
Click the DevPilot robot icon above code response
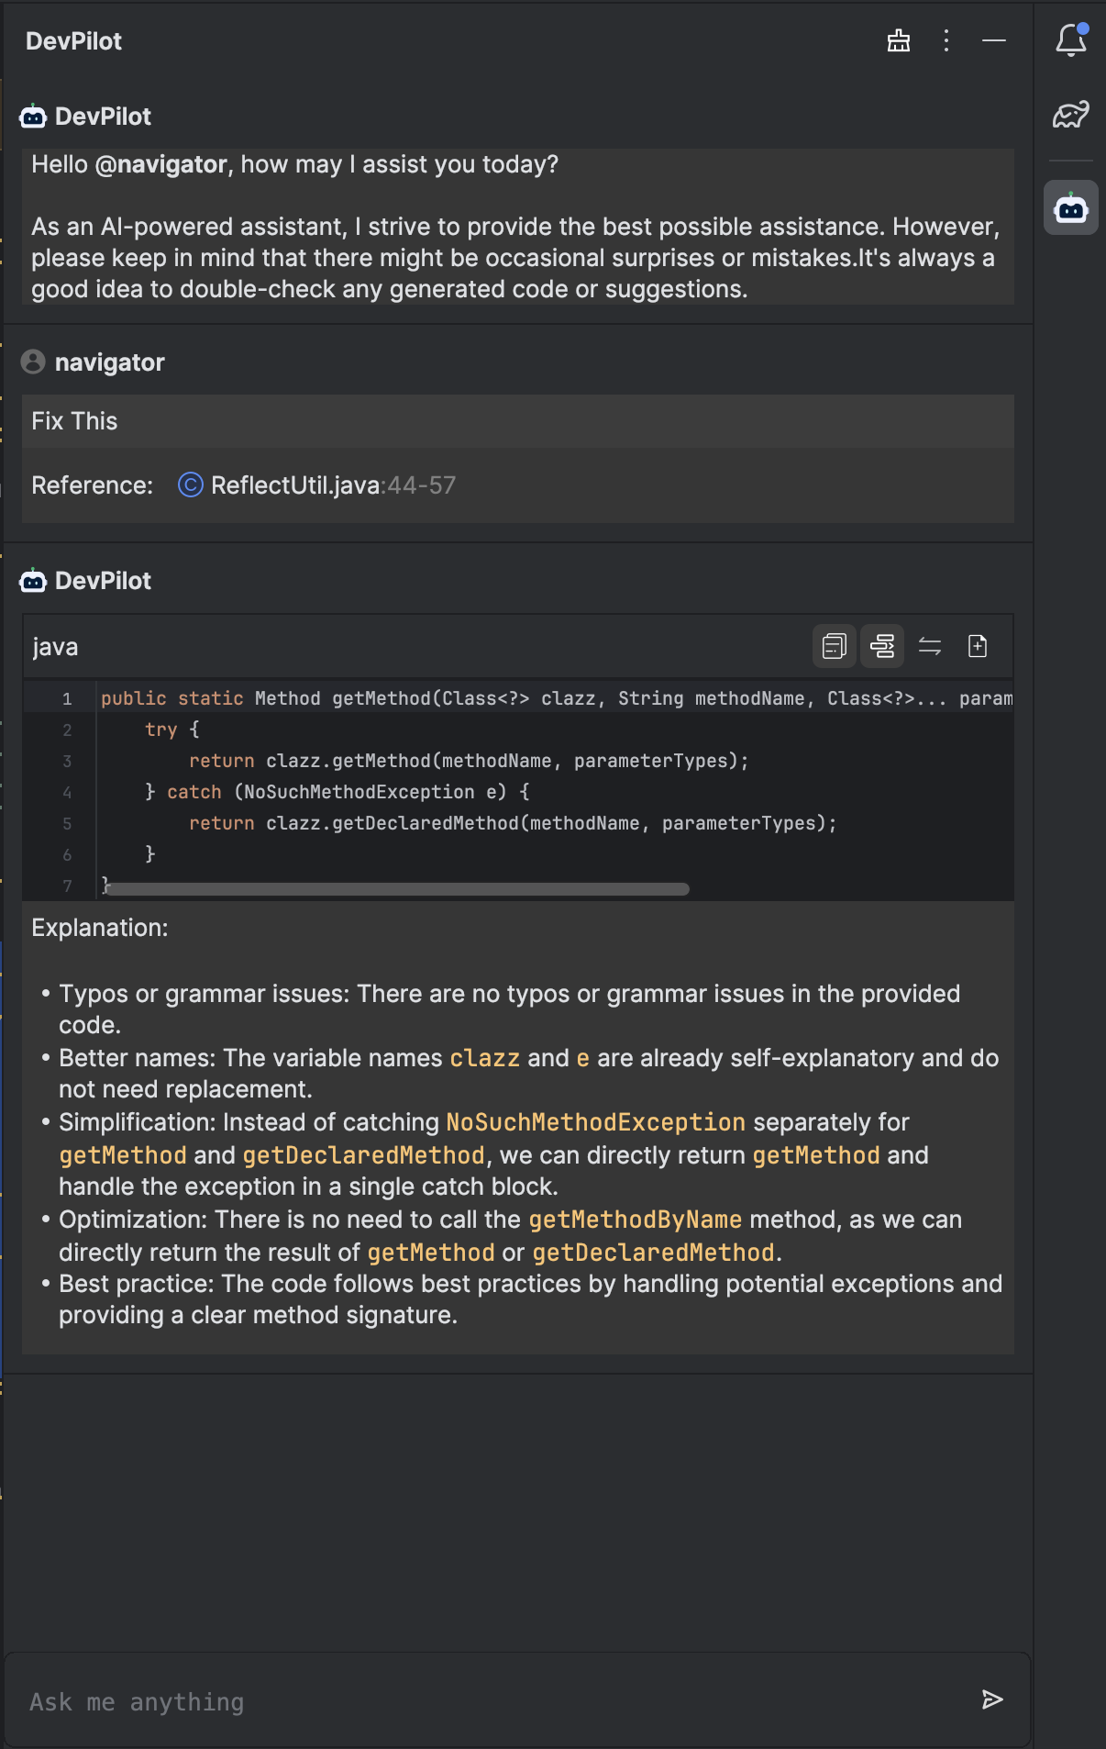click(33, 580)
